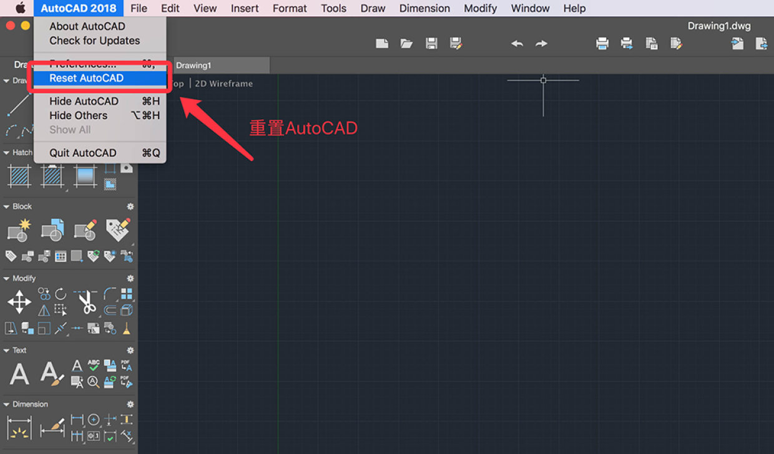
Task: Select Quit AutoCAD menu item
Action: (100, 153)
